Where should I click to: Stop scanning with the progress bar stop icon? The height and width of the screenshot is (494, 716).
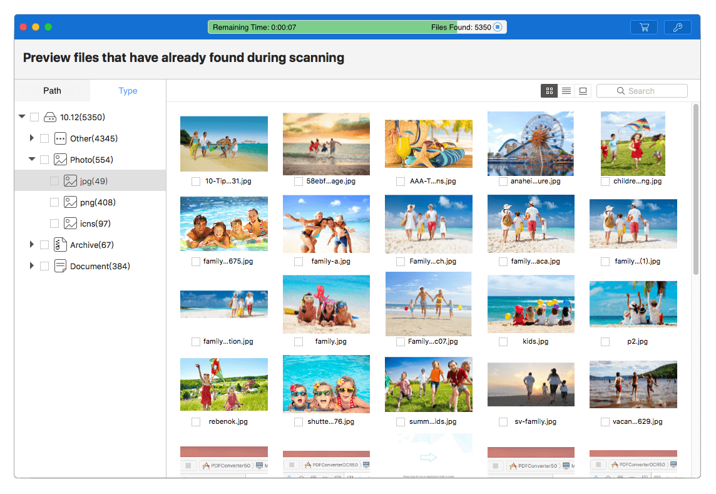tap(498, 28)
